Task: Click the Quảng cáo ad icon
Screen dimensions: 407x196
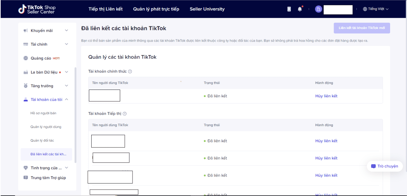Action: tap(26, 58)
